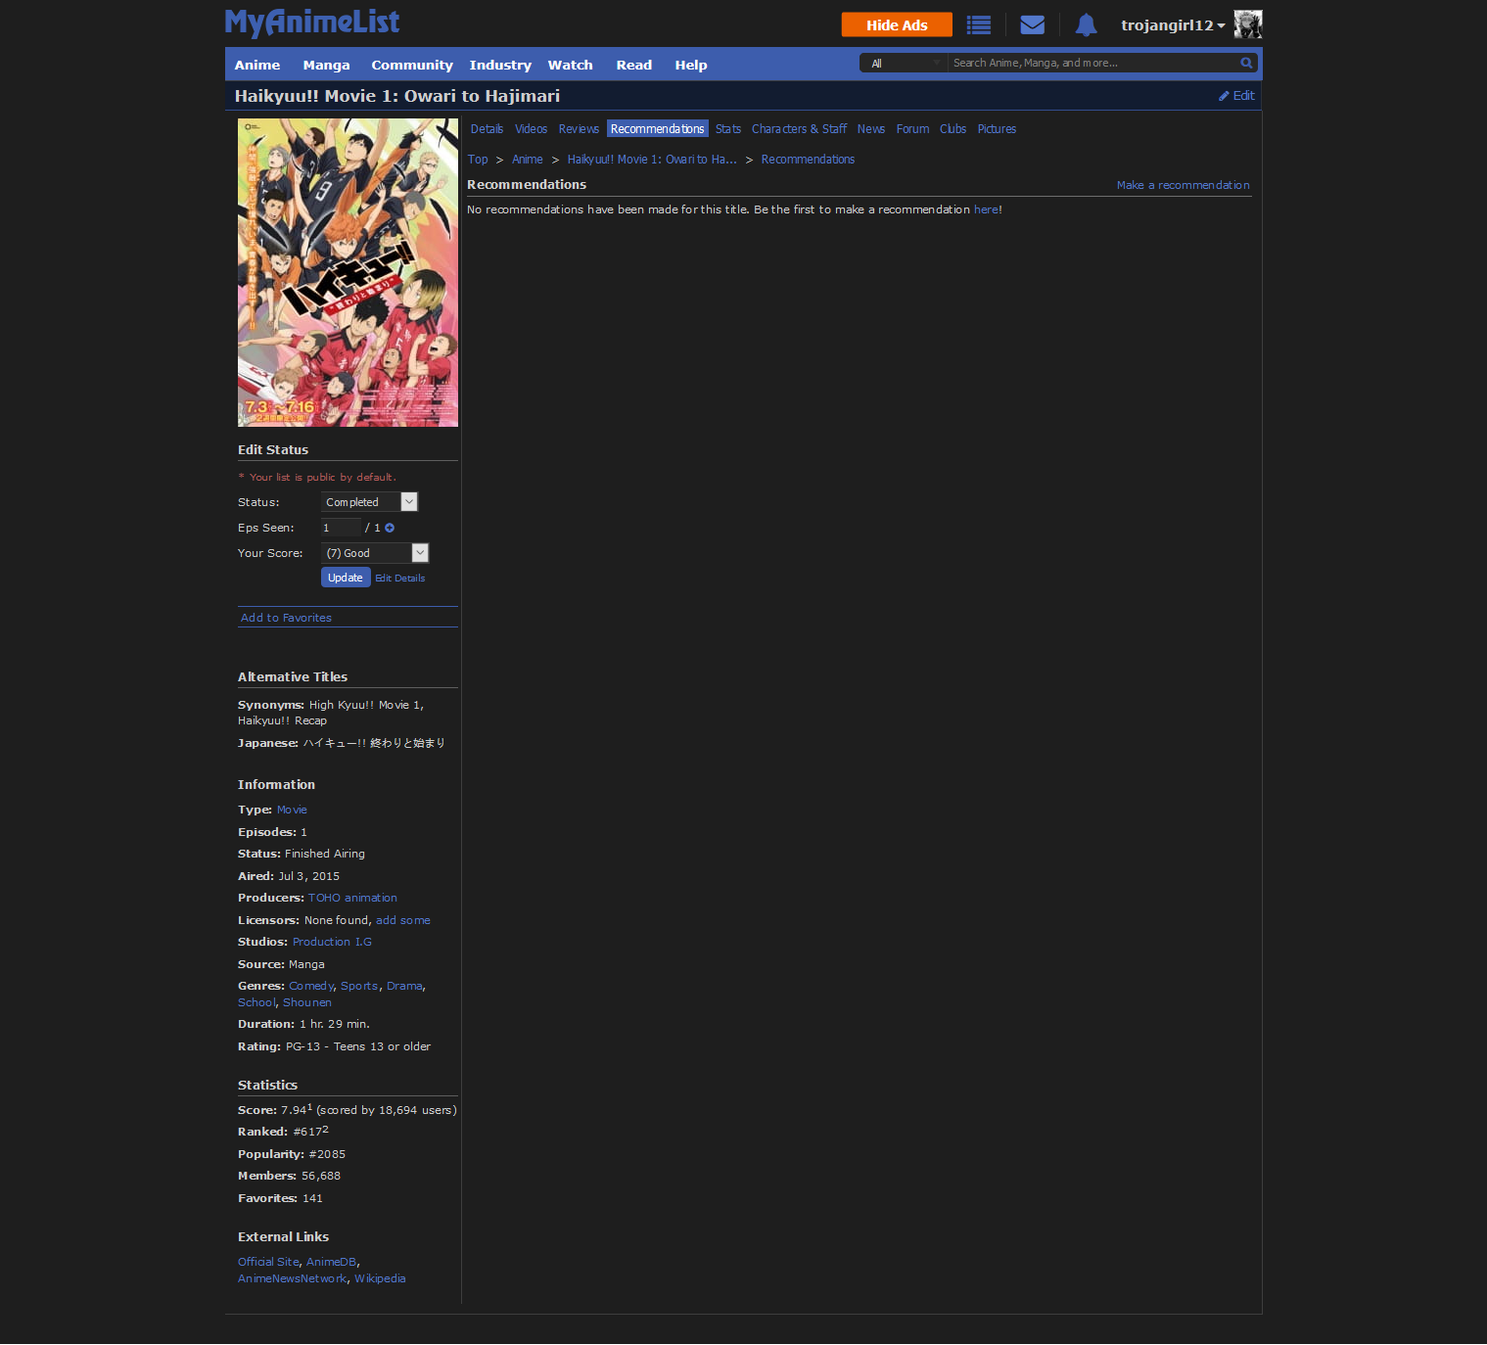Open the Community menu
This screenshot has height=1345, width=1487.
coord(412,65)
